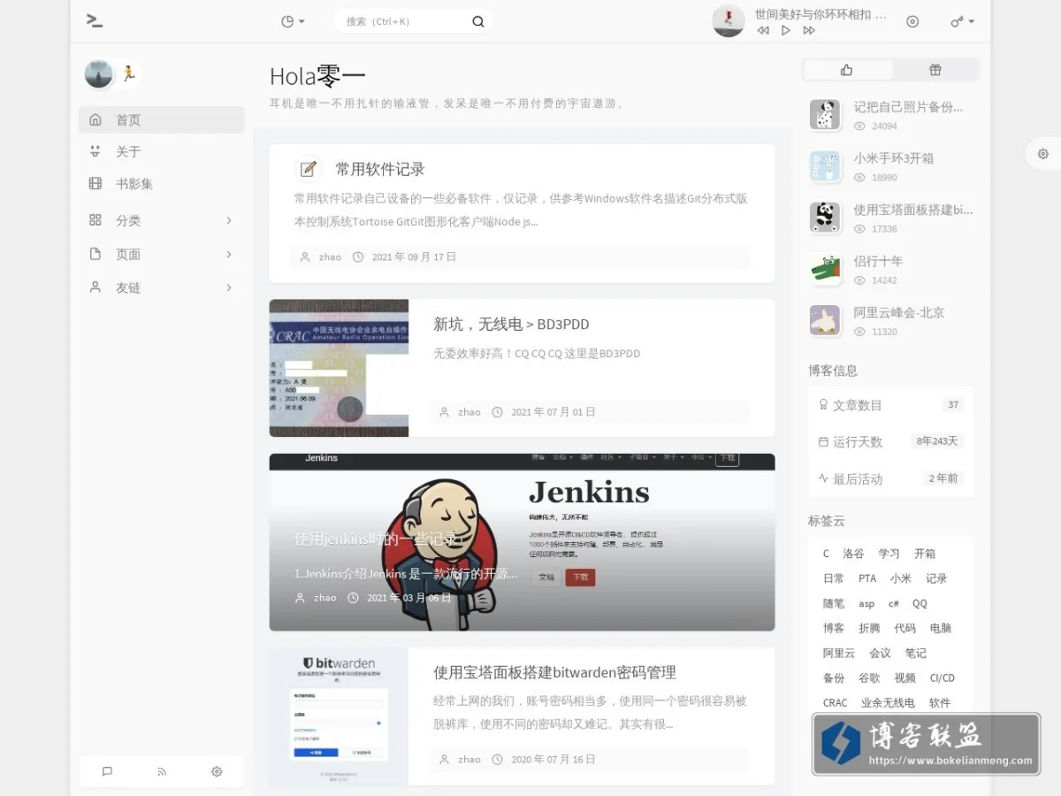Click the magnifier search icon

coord(478,21)
